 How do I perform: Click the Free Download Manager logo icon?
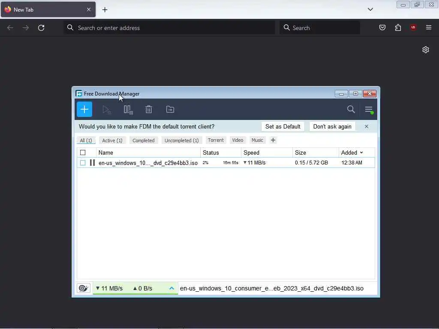pos(79,93)
